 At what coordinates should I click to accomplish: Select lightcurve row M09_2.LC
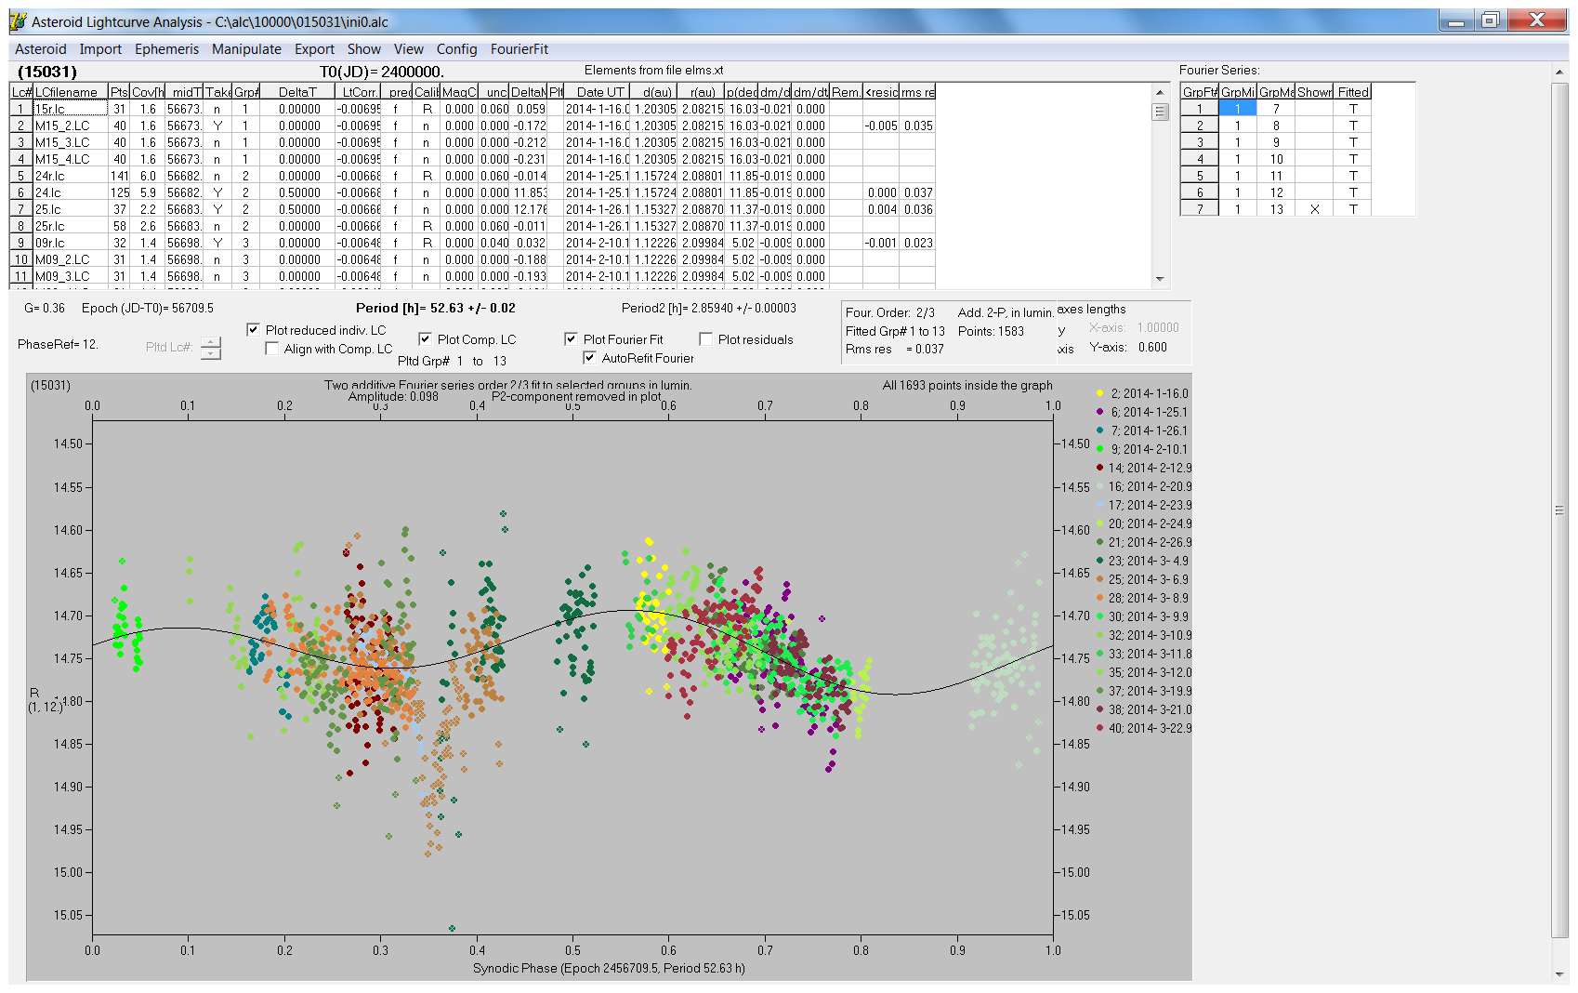coord(472,259)
